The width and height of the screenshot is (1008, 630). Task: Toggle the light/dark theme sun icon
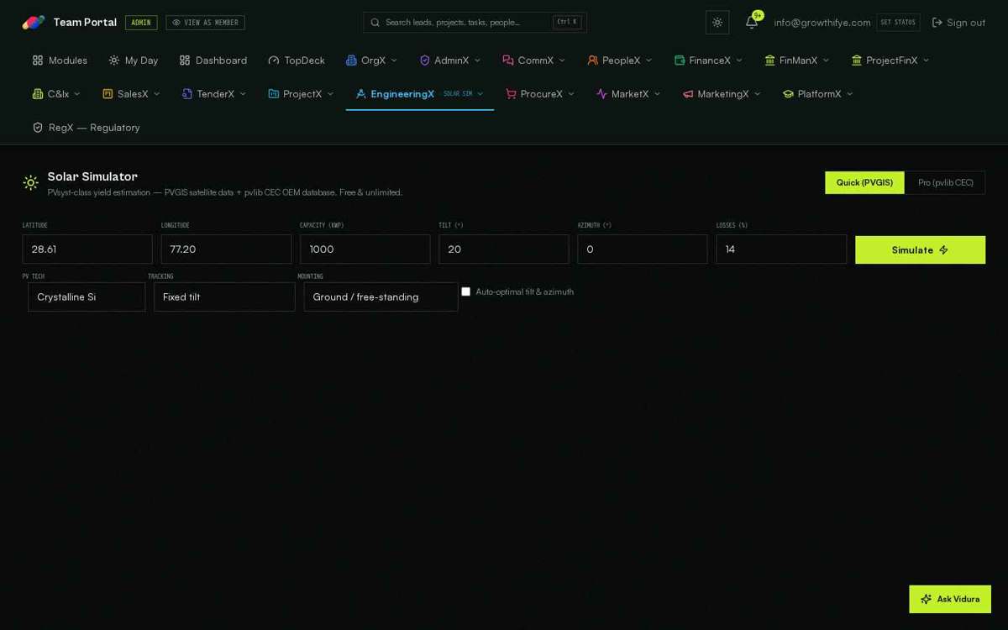pos(717,23)
